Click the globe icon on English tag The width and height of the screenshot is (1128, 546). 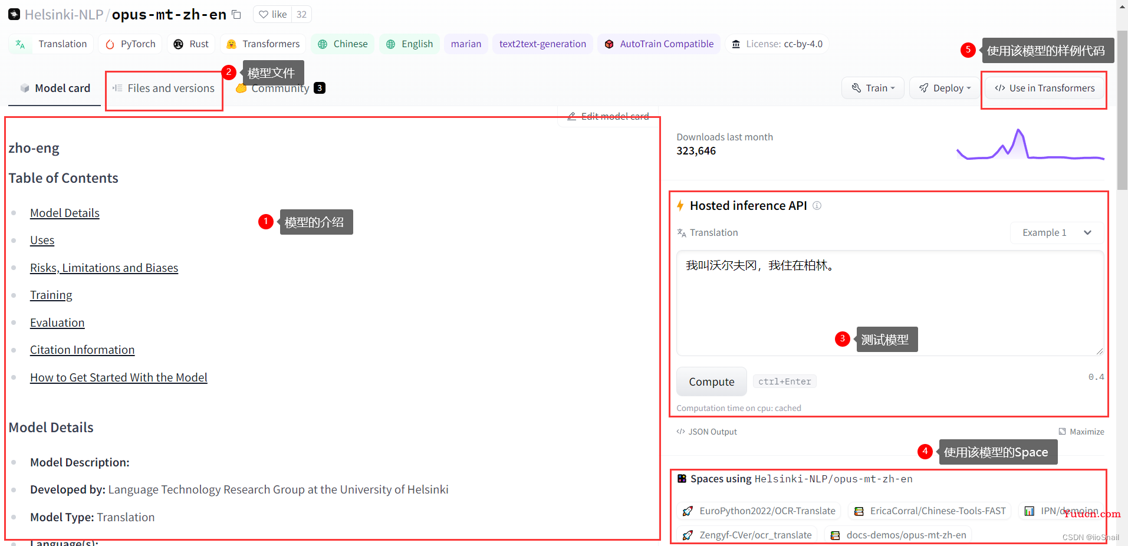coord(390,44)
